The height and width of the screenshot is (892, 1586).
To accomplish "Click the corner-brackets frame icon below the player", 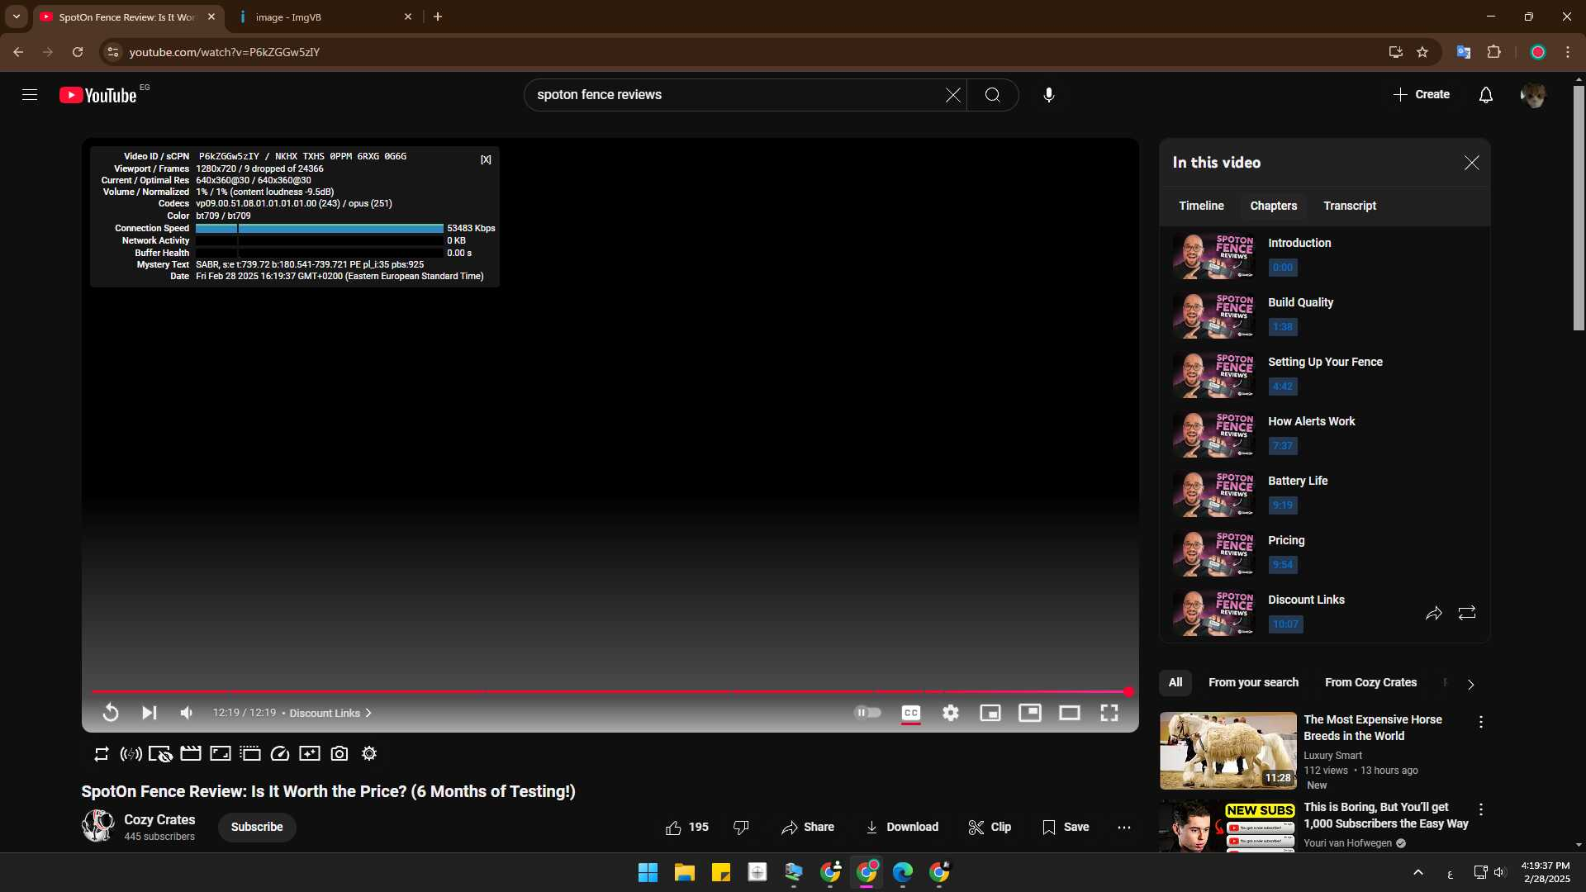I will pos(221,753).
